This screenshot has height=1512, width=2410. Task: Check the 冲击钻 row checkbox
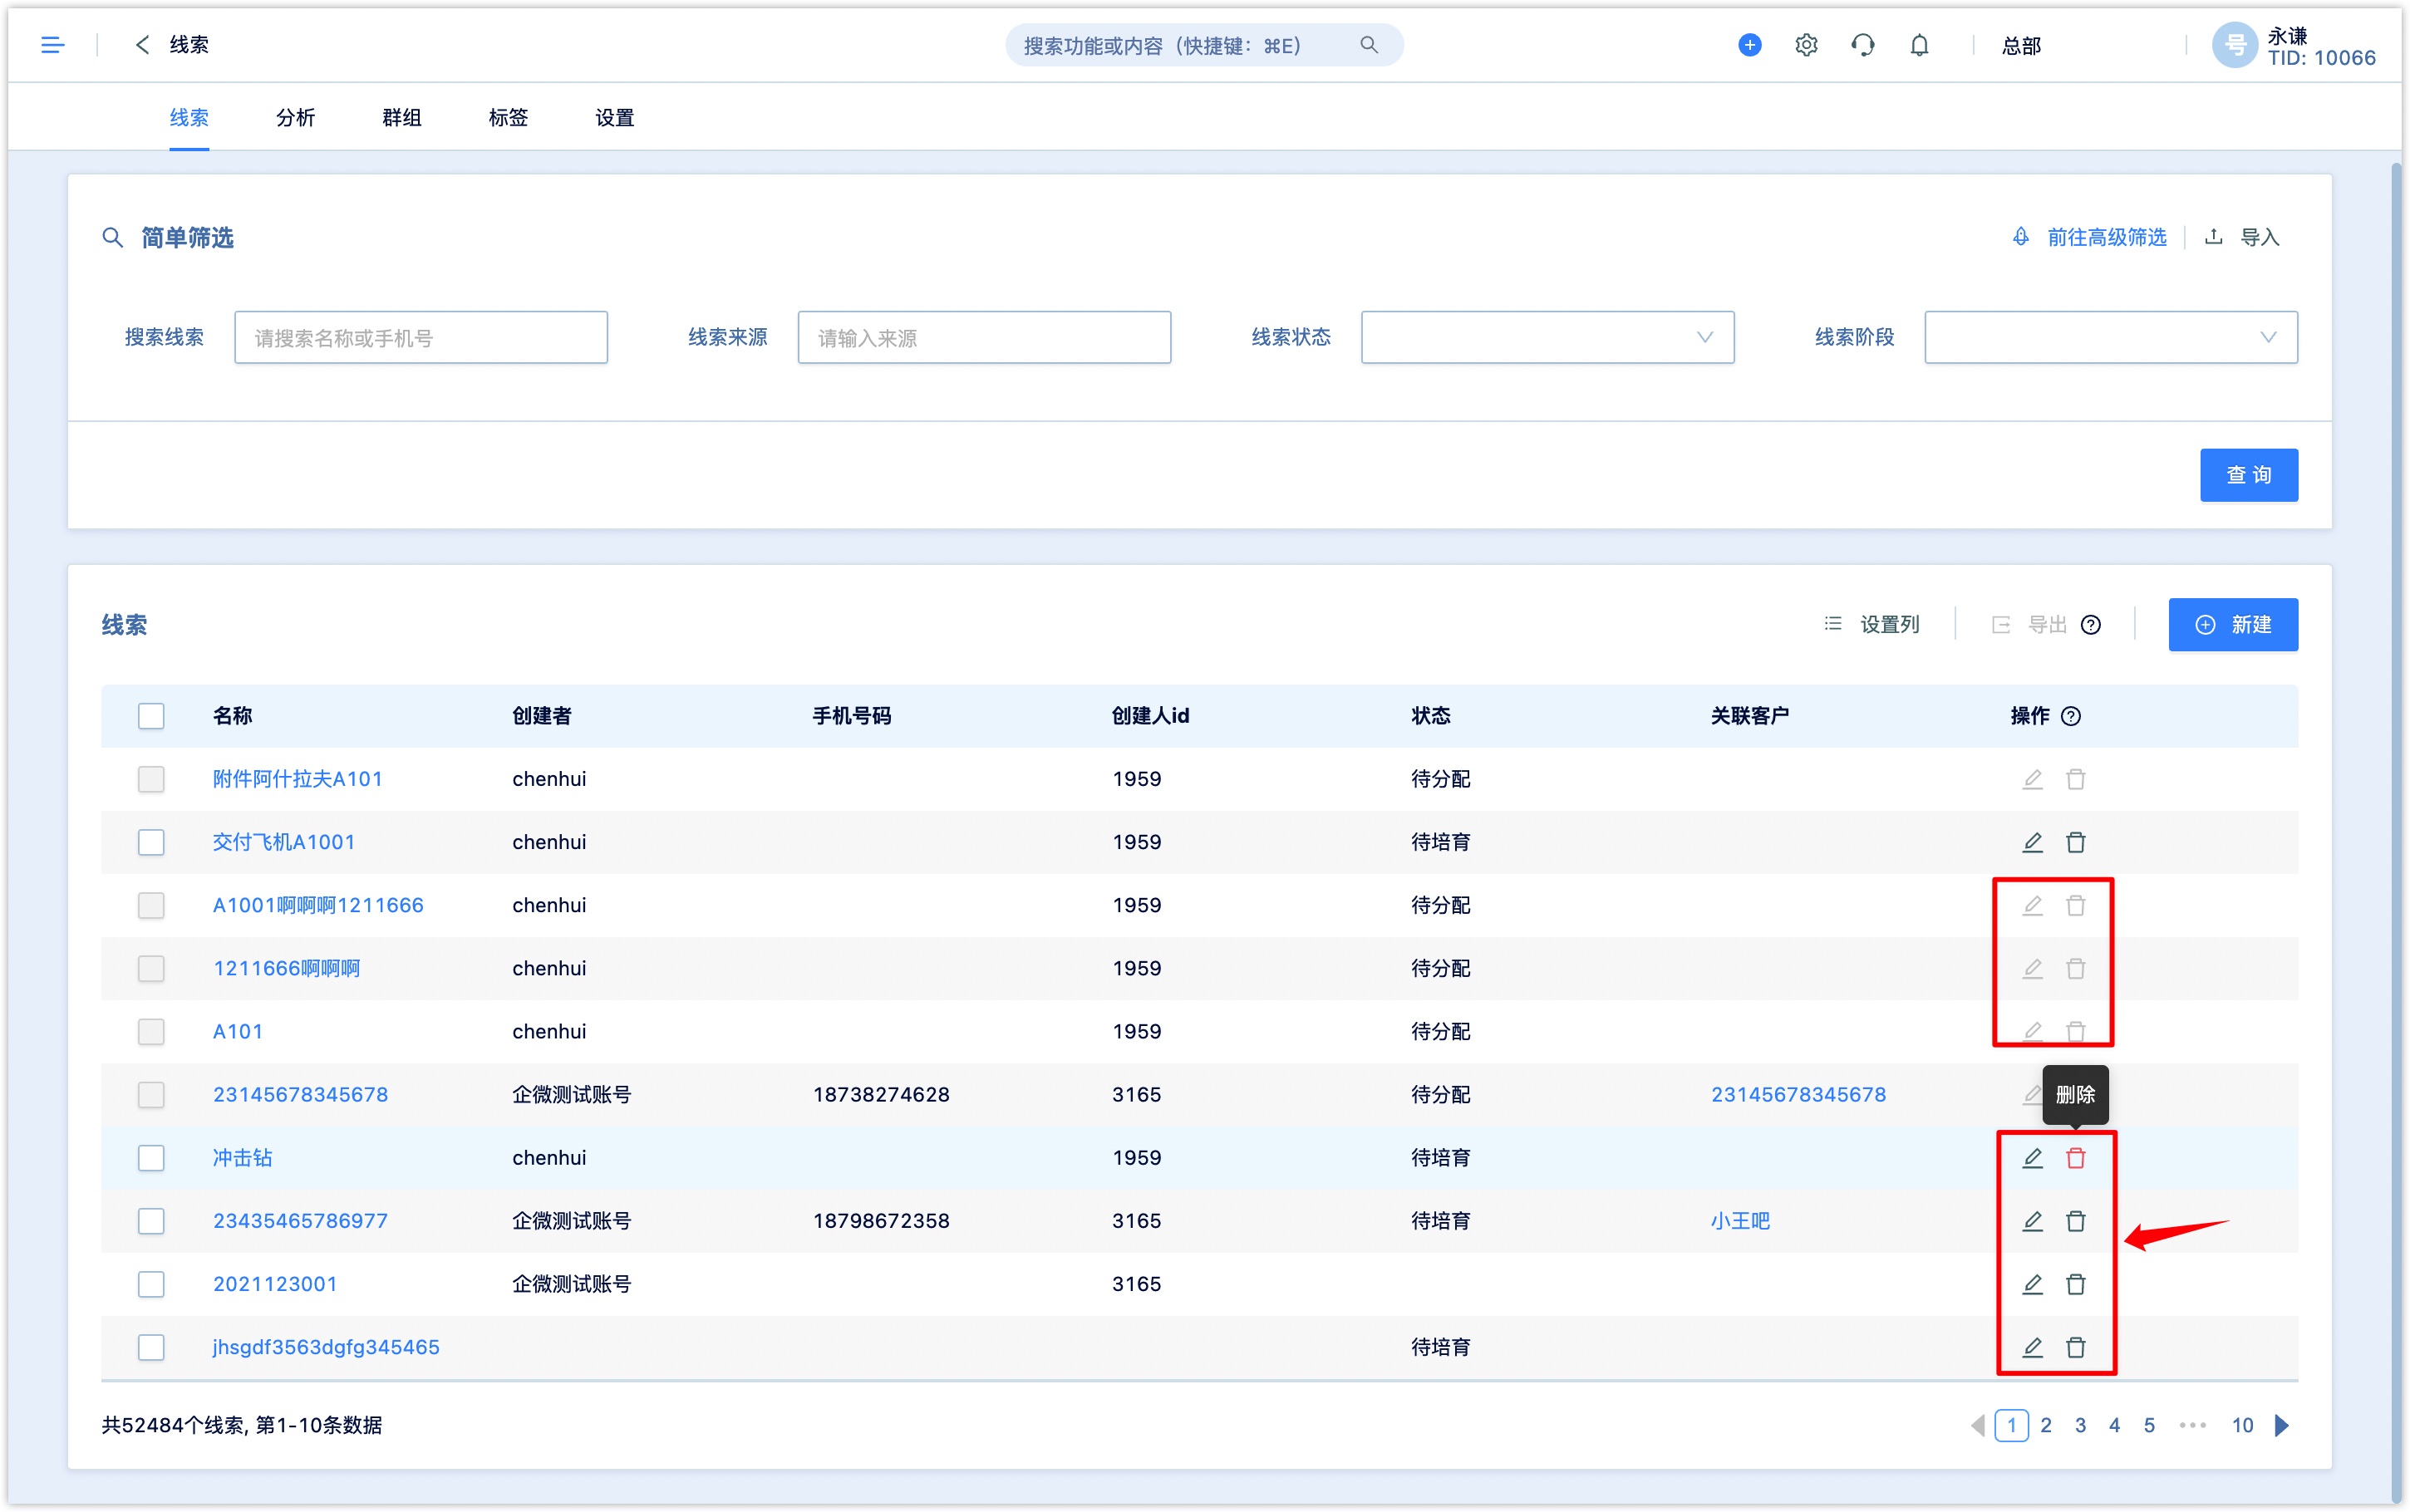click(151, 1158)
